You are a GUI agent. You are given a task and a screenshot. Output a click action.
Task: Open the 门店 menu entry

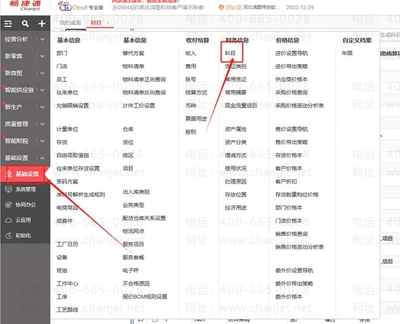[x=62, y=66]
